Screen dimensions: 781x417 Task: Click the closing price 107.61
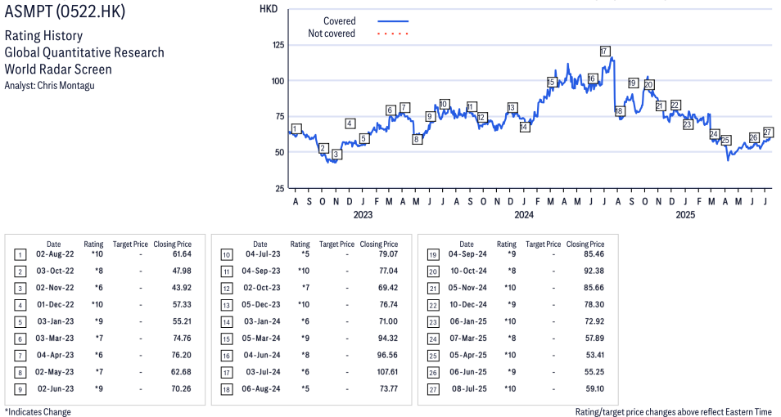click(387, 372)
